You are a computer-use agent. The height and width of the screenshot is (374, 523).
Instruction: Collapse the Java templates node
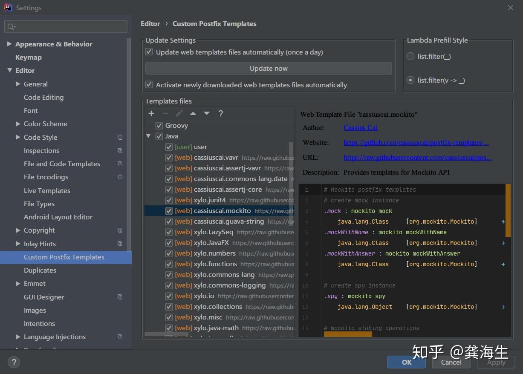pyautogui.click(x=148, y=136)
